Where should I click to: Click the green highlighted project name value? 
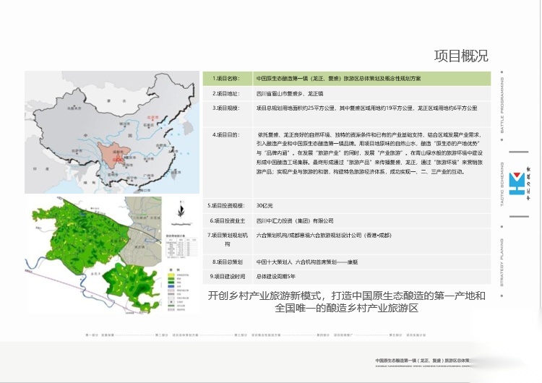pyautogui.click(x=338, y=79)
